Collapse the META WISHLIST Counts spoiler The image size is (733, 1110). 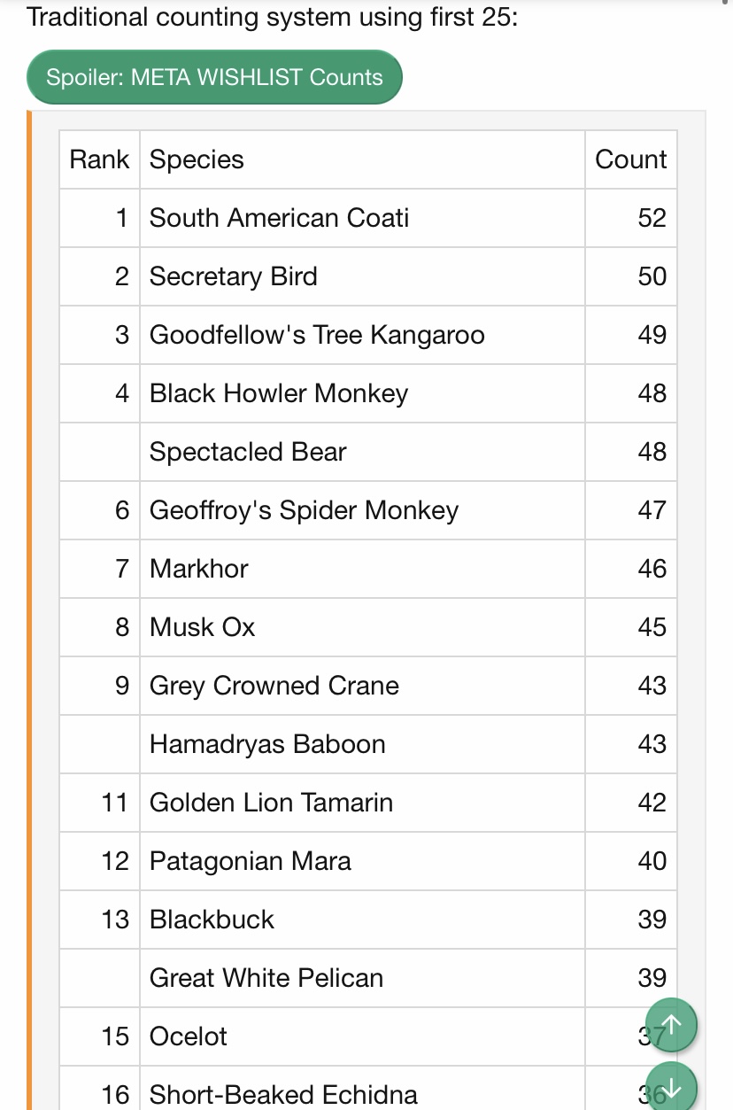point(214,77)
